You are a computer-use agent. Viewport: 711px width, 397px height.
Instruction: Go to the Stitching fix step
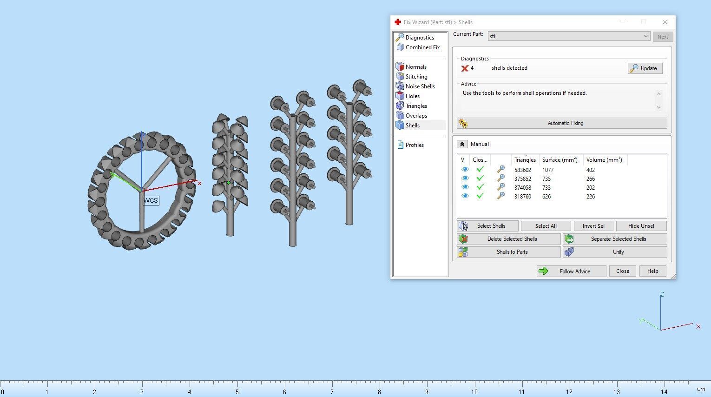coord(416,76)
